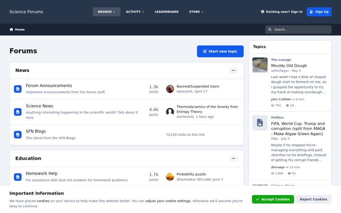Click views eye icon showing 1364

pyautogui.click(x=273, y=173)
